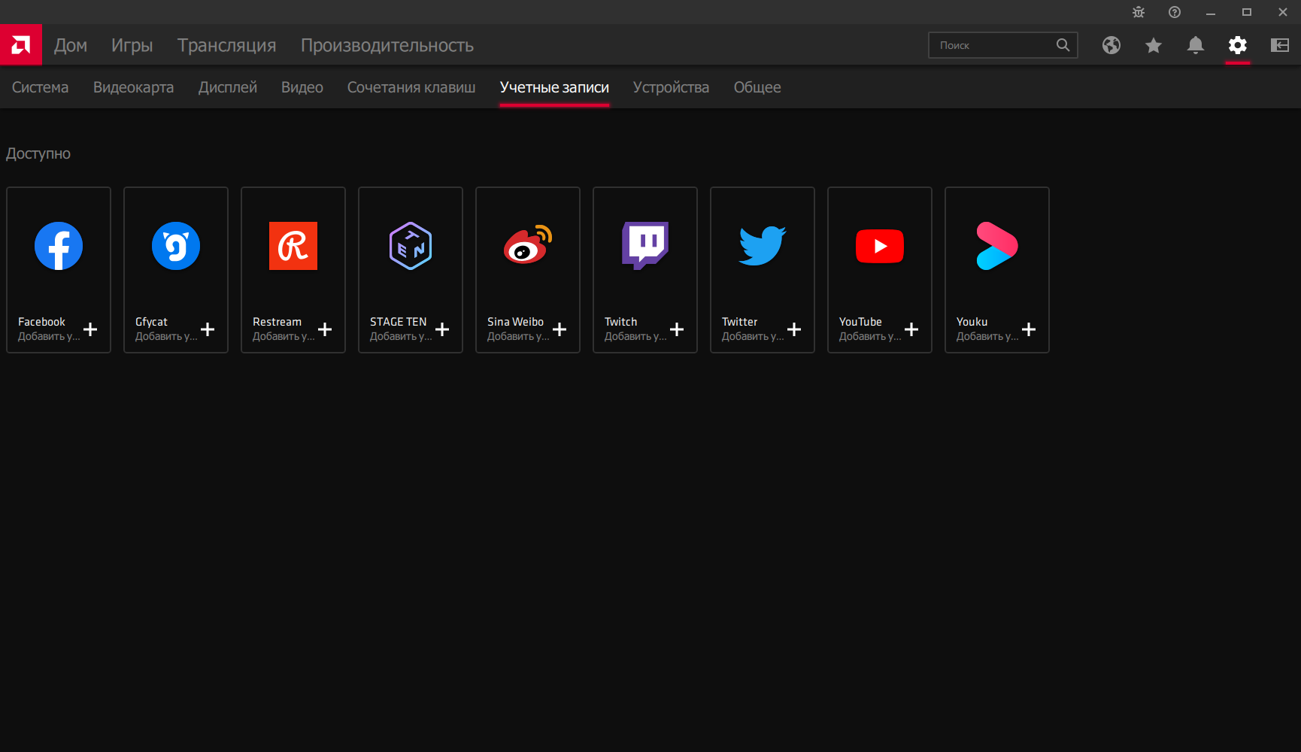Screen dimensions: 1301x752
Task: Open the Игры menu
Action: coord(132,45)
